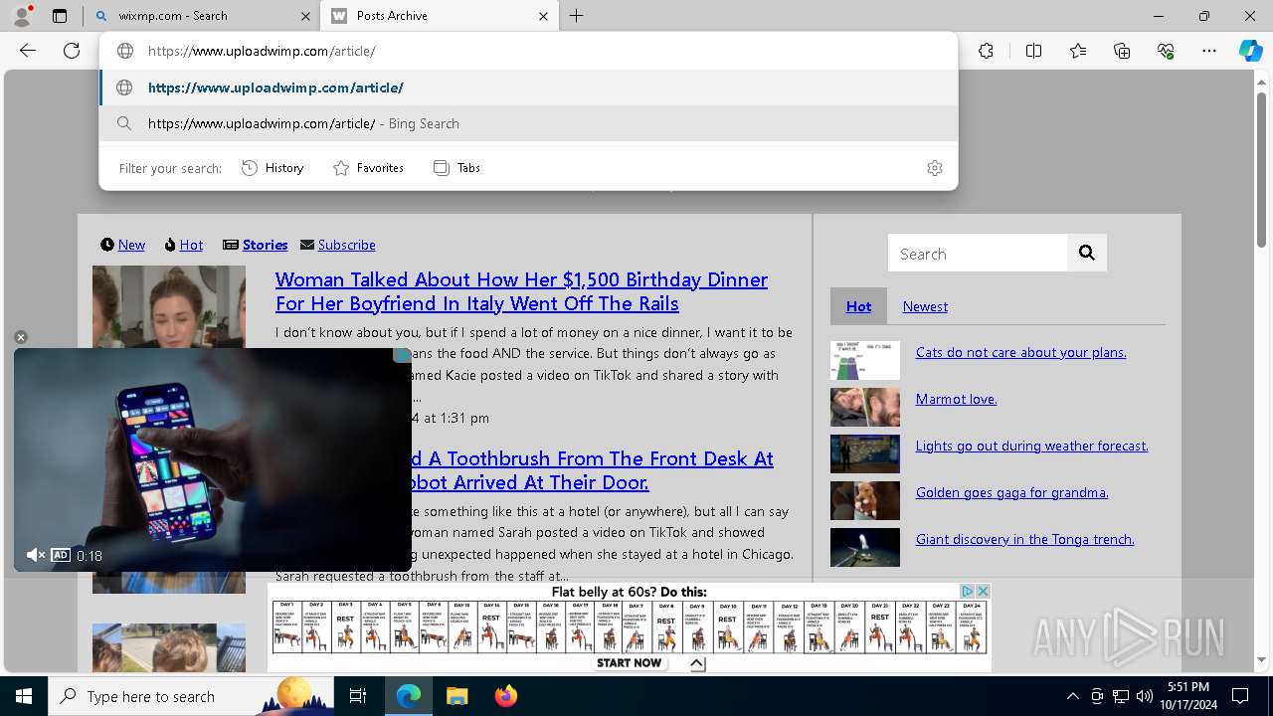Reload the page with the refresh icon
1273x716 pixels.
tap(72, 51)
